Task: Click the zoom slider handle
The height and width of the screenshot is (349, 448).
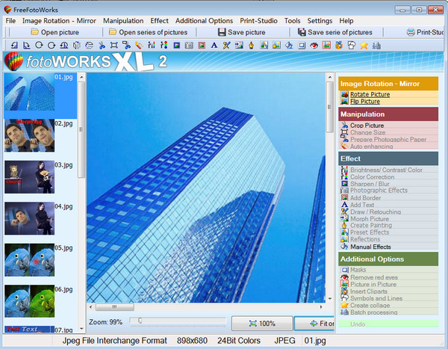Action: coord(140,321)
